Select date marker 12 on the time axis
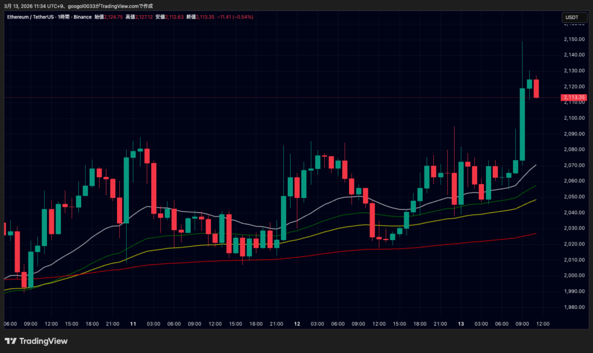593x353 pixels. pyautogui.click(x=296, y=323)
